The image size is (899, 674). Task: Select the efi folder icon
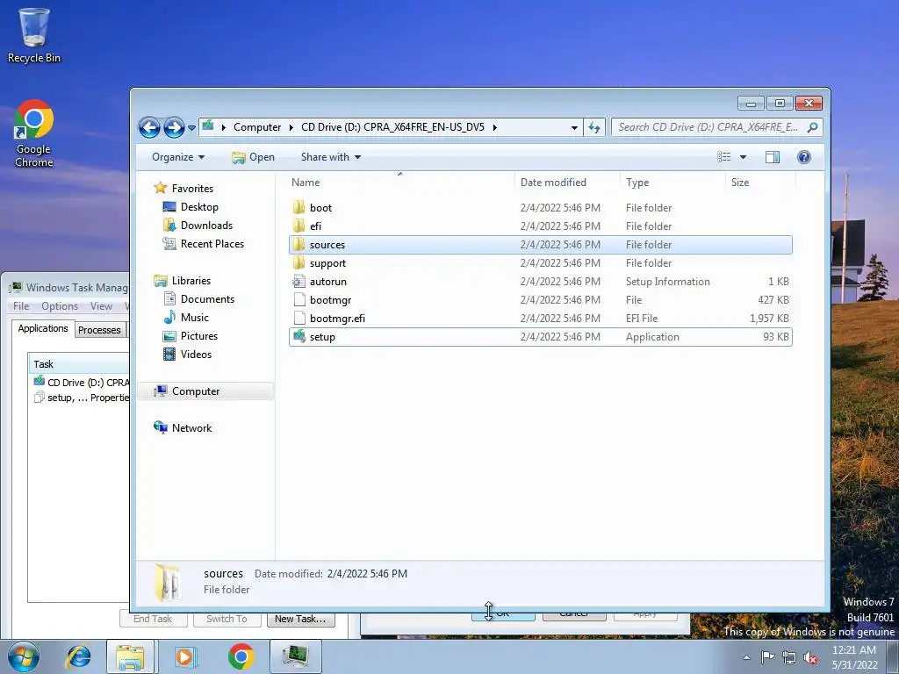click(298, 226)
